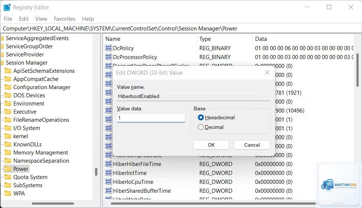
Task: Click the HiberSharedBufferTime value name
Action: point(142,191)
